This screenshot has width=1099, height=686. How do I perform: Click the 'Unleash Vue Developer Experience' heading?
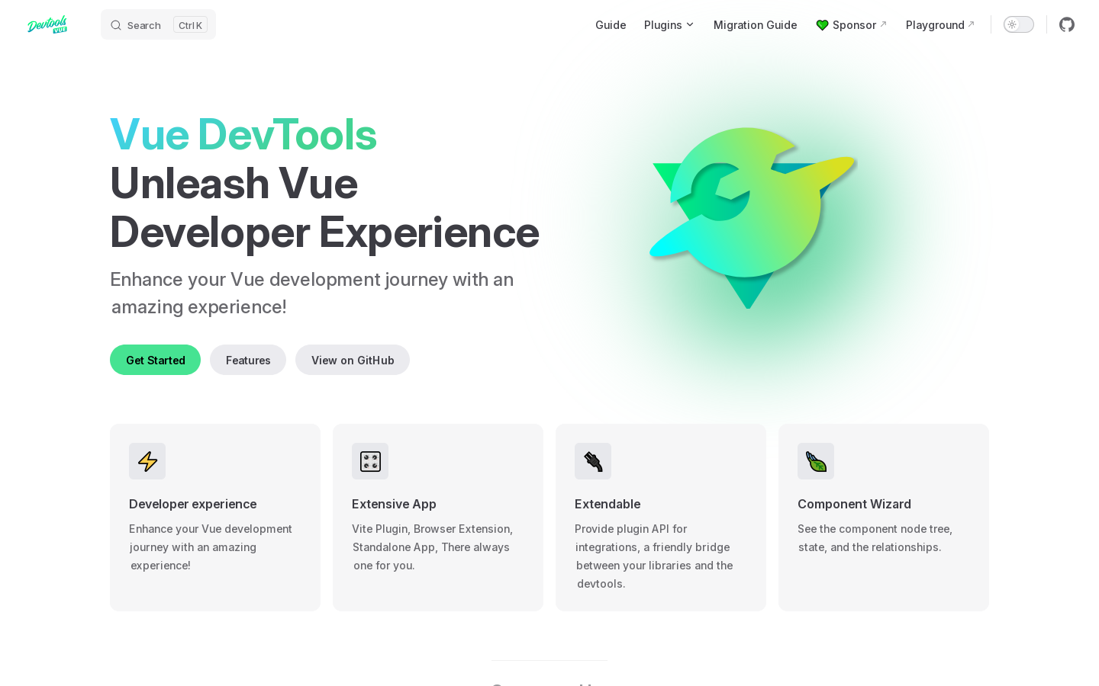(324, 208)
